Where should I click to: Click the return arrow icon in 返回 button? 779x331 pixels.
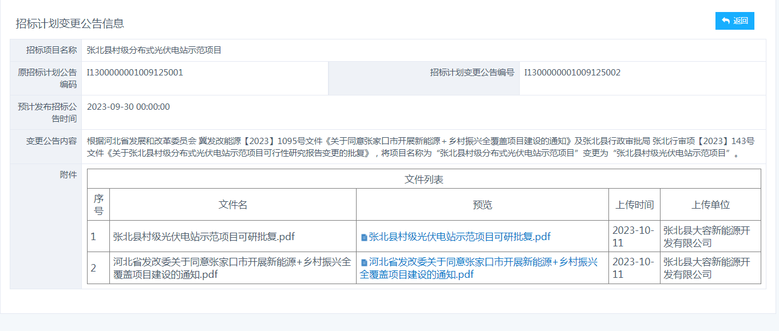point(725,21)
